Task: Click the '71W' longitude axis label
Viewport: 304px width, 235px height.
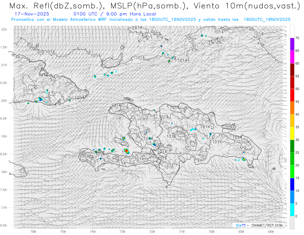Action: (x=182, y=231)
